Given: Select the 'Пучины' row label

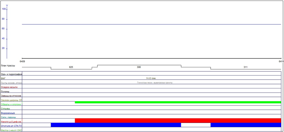Looking at the screenshot, I should [5, 92].
